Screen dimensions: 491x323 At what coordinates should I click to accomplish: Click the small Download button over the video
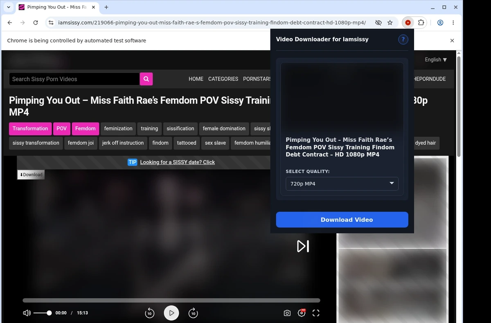31,175
